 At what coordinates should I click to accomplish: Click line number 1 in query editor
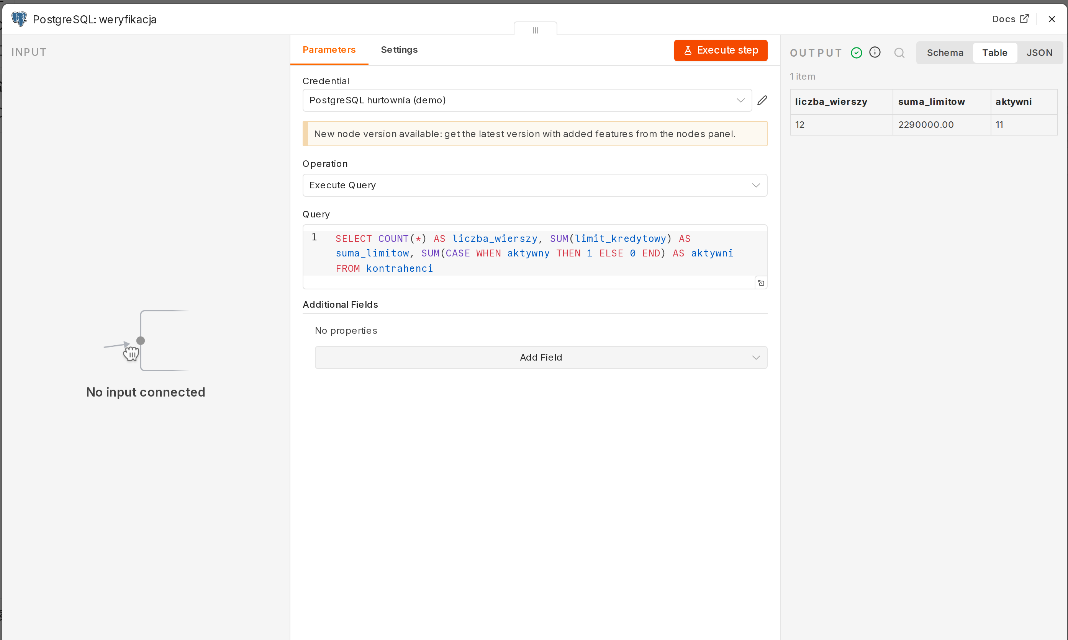coord(314,237)
